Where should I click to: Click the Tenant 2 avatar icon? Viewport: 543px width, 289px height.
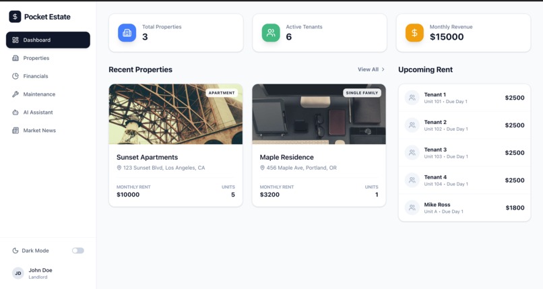point(412,125)
